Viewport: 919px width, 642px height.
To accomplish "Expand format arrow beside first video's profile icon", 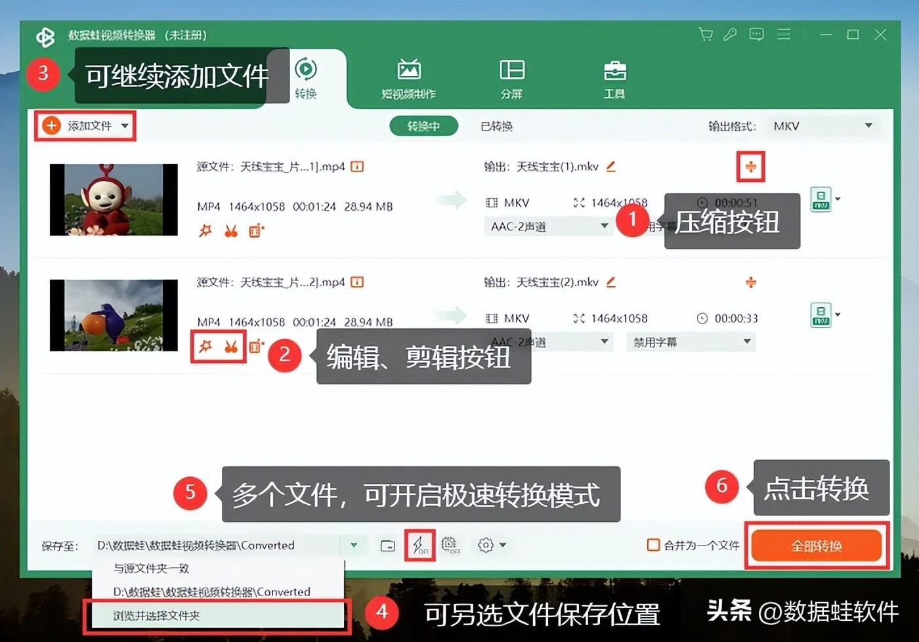I will click(838, 199).
